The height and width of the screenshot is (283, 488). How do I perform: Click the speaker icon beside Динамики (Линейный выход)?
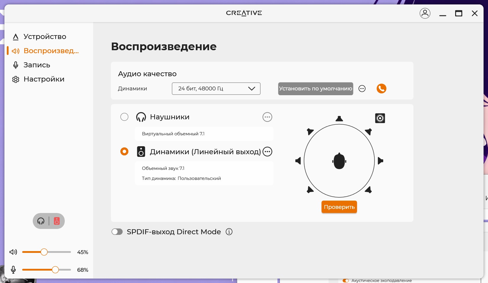tap(141, 152)
